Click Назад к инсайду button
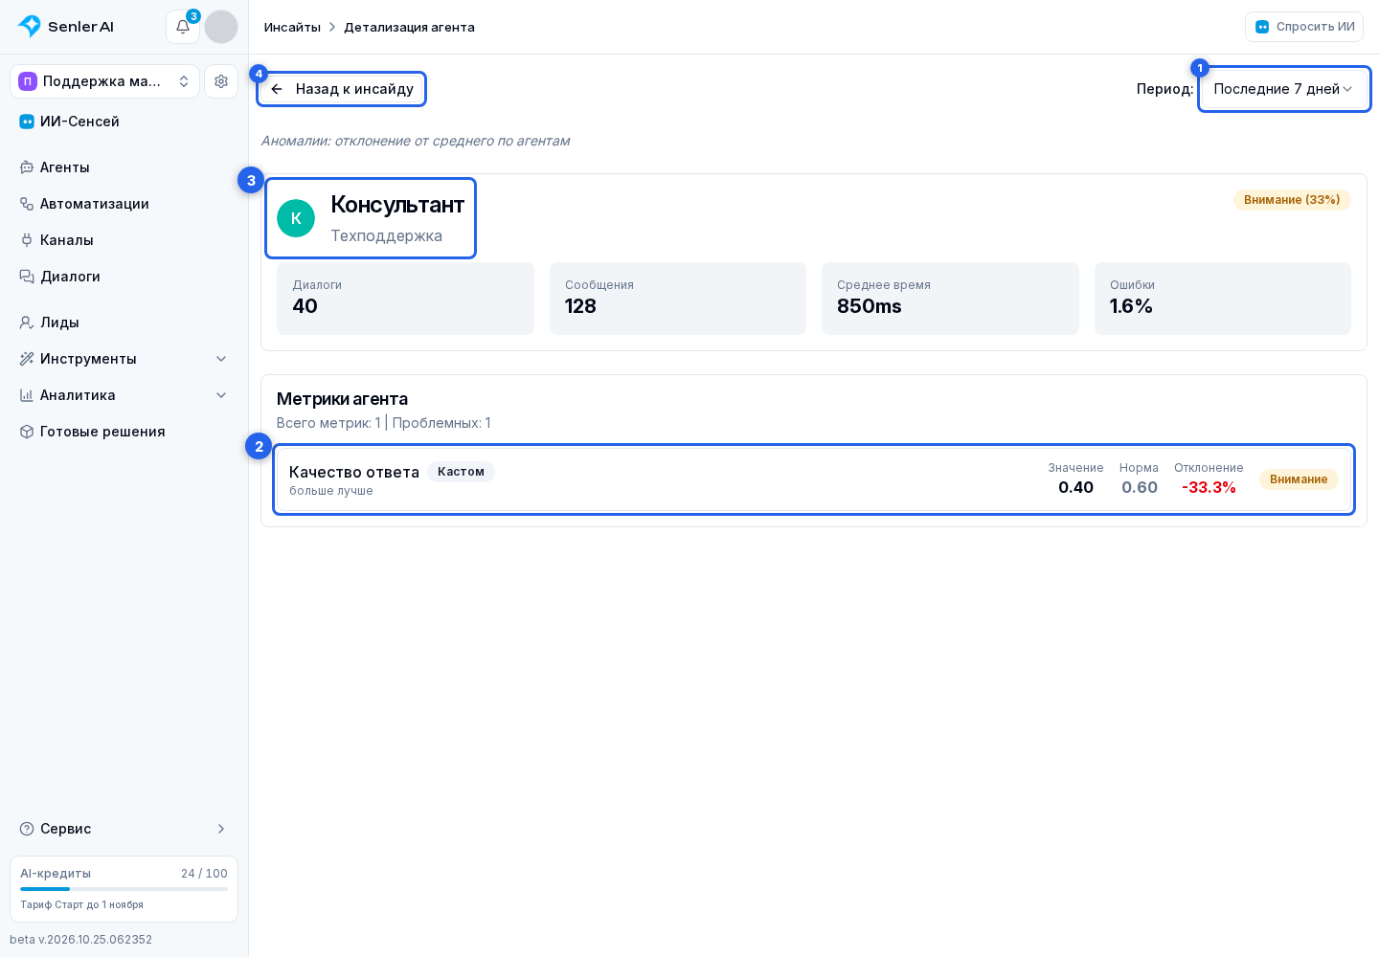Screen dimensions: 1379x957 342,89
